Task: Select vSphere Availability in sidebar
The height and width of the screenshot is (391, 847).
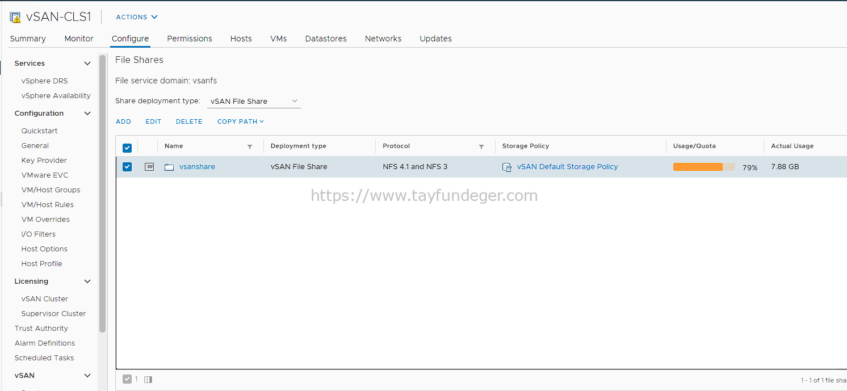Action: click(56, 96)
